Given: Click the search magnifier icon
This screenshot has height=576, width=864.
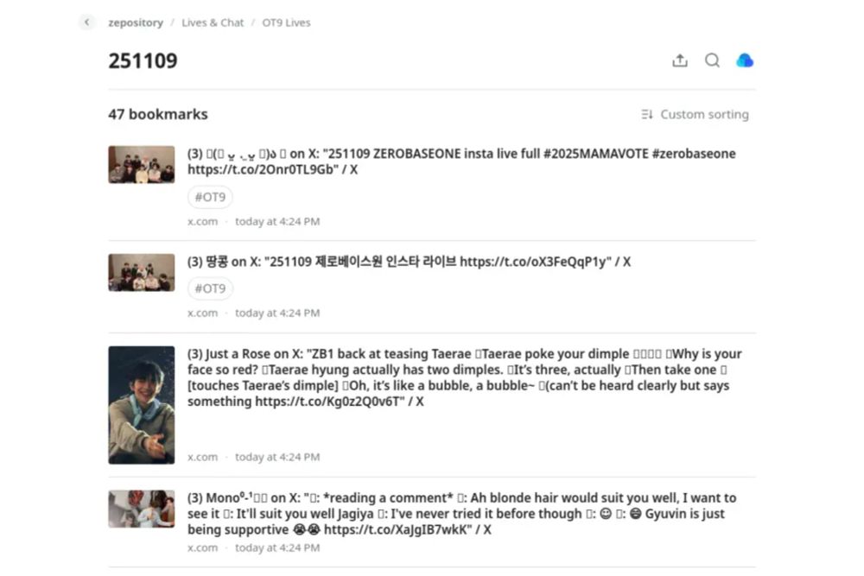Looking at the screenshot, I should [712, 60].
